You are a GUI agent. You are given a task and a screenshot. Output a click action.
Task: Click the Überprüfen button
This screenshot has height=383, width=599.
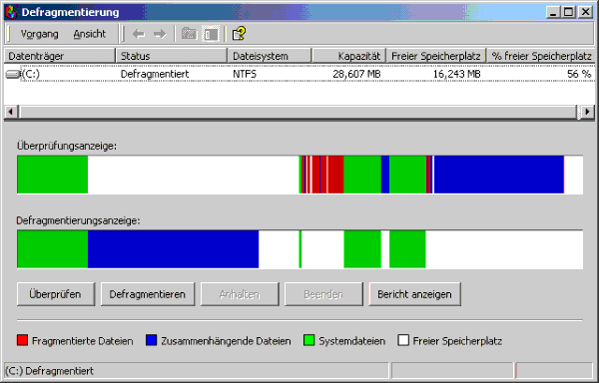point(55,294)
